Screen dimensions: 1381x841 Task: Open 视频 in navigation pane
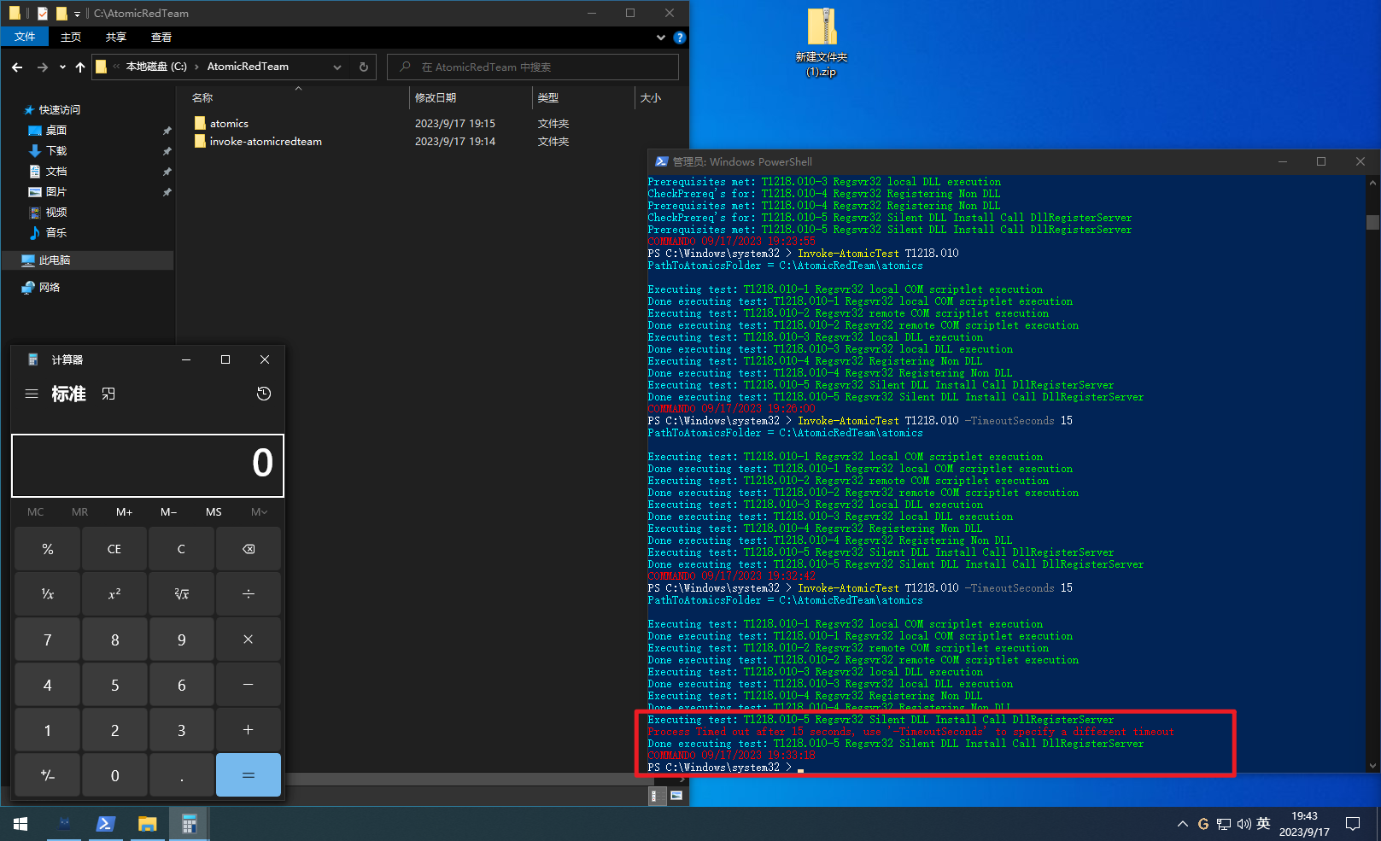click(x=56, y=213)
